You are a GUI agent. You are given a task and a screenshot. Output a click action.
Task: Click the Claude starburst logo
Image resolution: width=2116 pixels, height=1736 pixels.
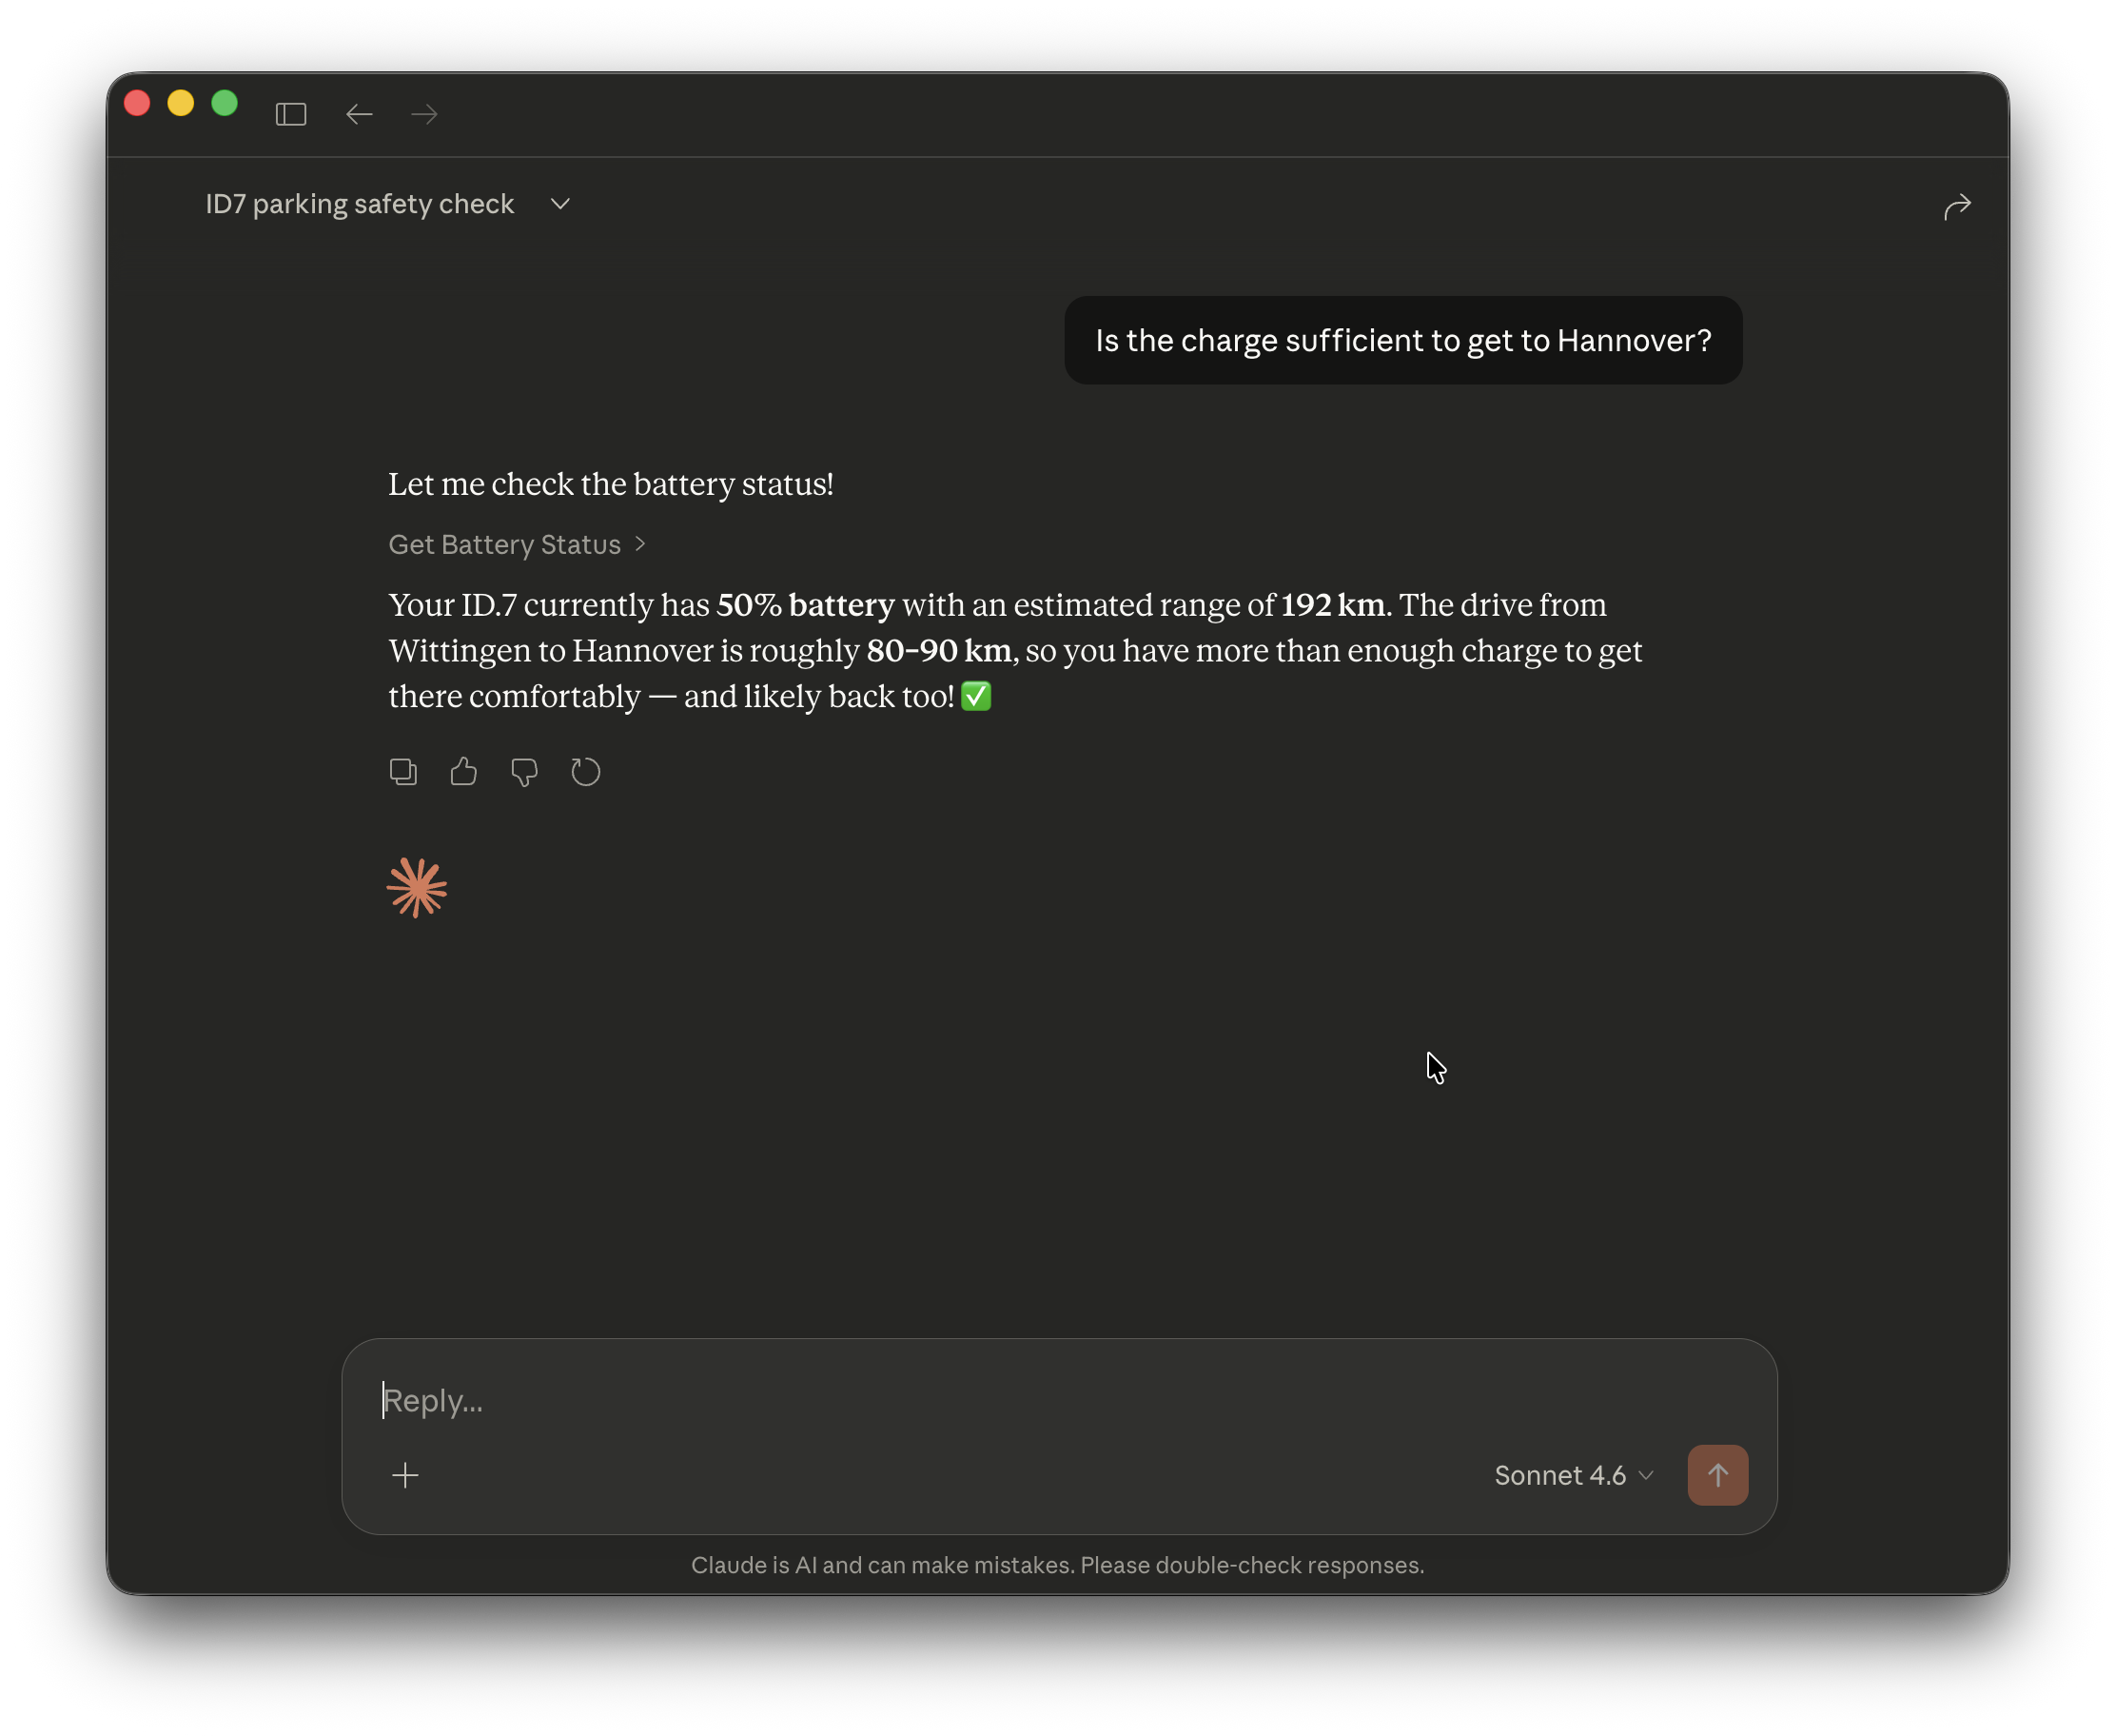417,888
